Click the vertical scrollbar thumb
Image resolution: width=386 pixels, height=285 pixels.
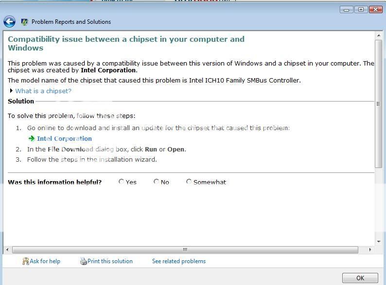[x=379, y=103]
